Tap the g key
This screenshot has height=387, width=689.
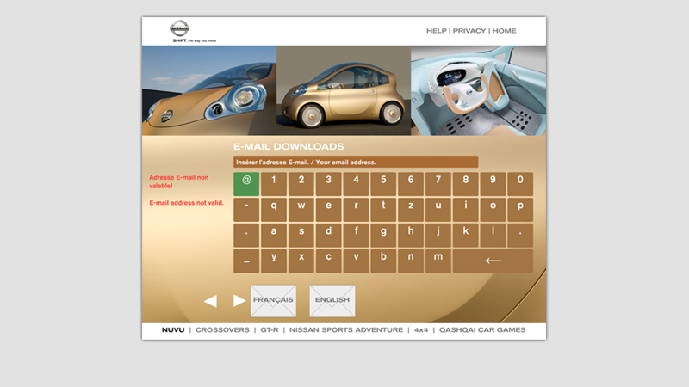[x=383, y=236]
